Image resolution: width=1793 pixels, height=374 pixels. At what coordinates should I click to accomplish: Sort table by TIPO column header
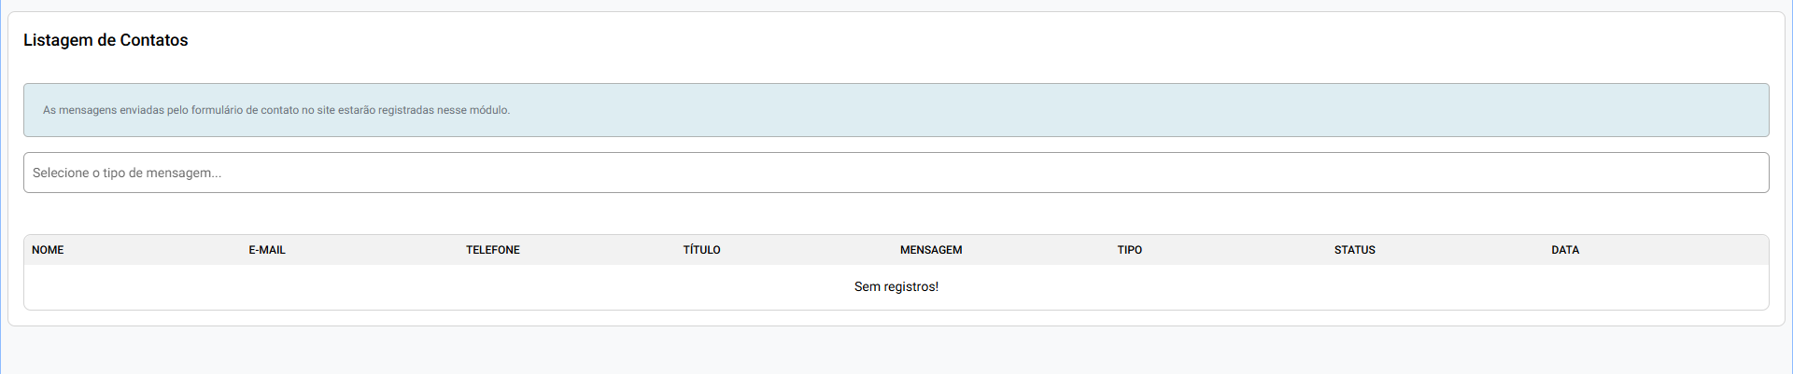click(1130, 250)
